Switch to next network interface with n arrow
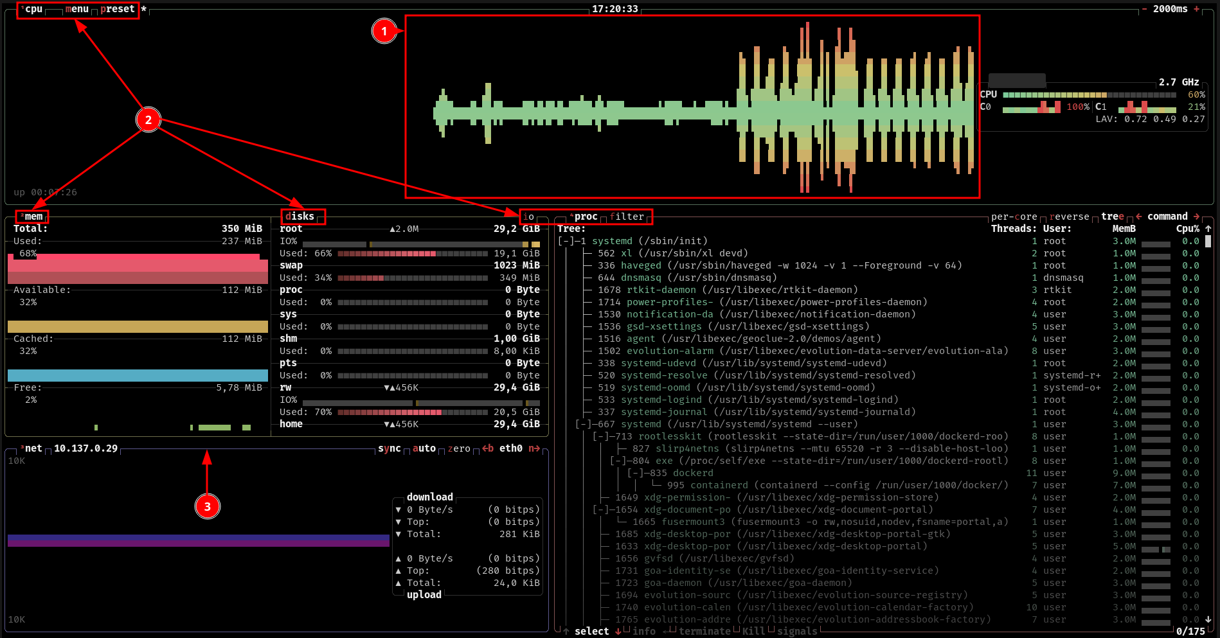The height and width of the screenshot is (638, 1220). (x=534, y=448)
